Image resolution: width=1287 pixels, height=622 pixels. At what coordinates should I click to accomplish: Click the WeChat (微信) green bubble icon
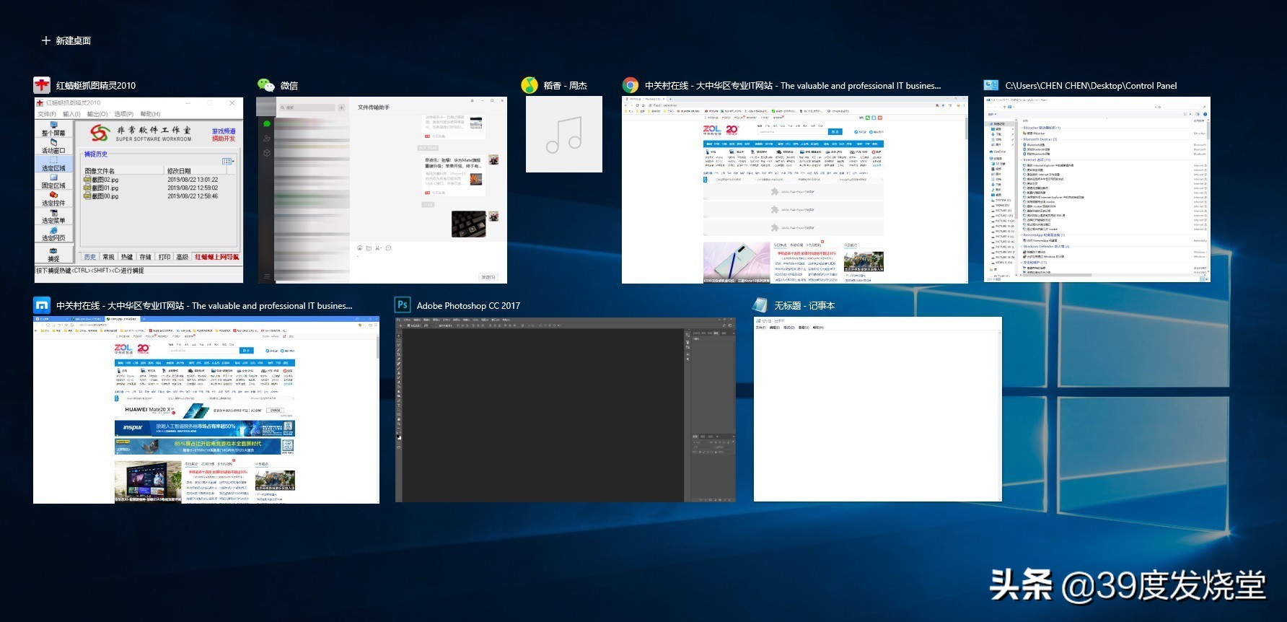pos(265,85)
